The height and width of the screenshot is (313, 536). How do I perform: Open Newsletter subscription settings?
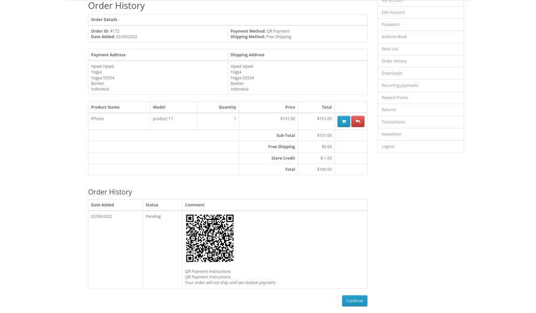[x=391, y=134]
